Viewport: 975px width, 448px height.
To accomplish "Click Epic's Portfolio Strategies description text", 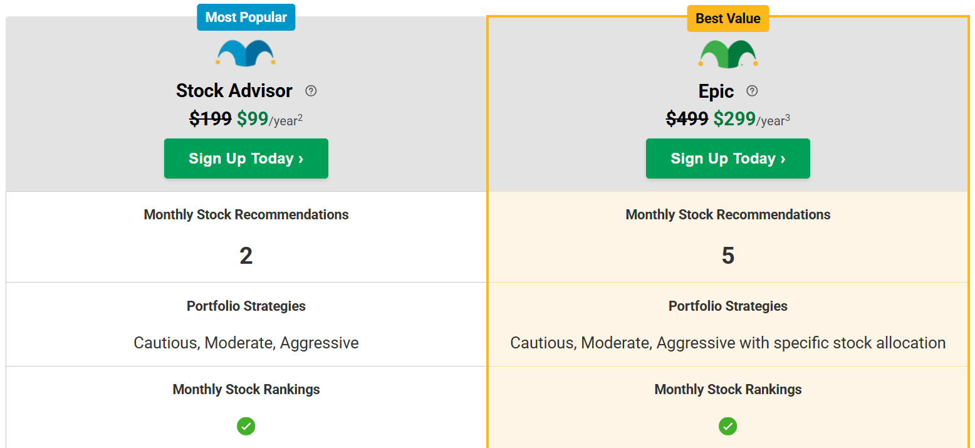I will (727, 343).
